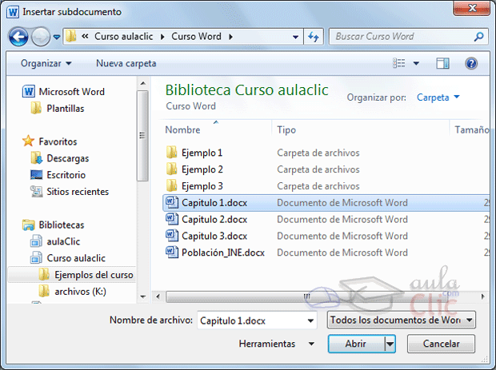Screen dimensions: 496x370
Task: Select Bibliotecas in navigation pane
Action: 53,225
